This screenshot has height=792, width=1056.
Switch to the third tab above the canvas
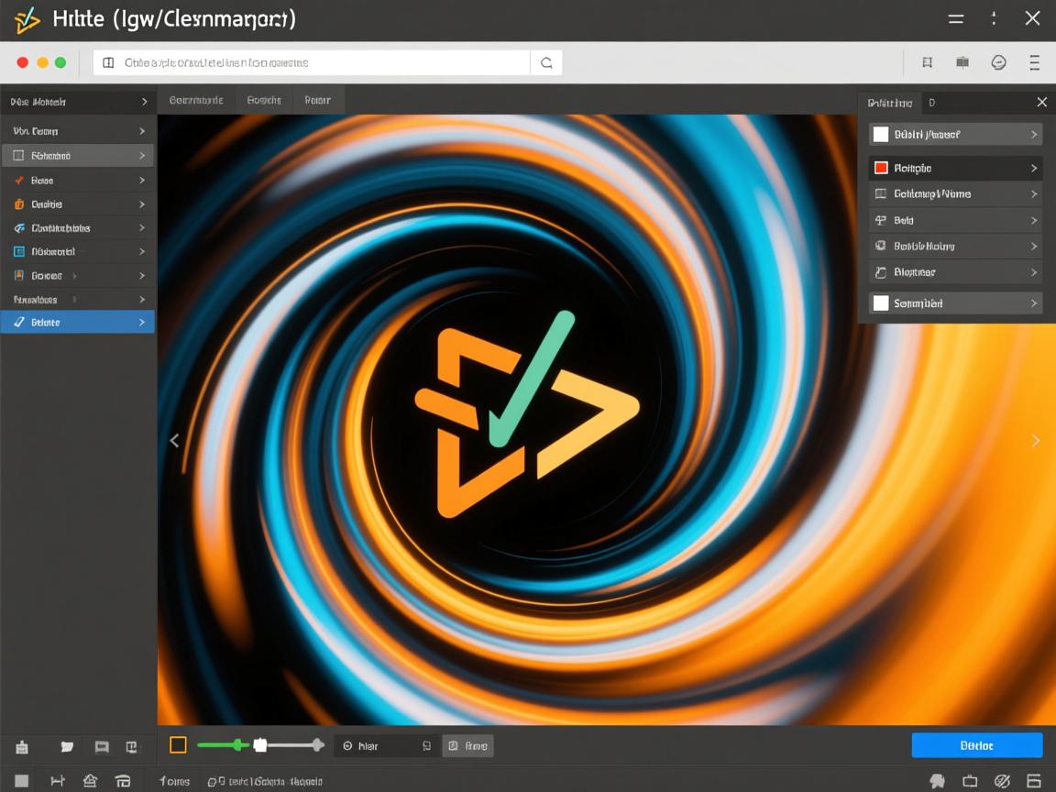coord(317,100)
